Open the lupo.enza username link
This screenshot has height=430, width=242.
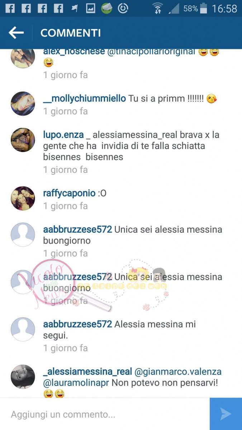63,135
